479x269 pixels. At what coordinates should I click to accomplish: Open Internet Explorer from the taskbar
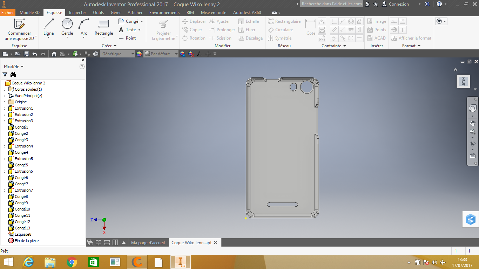coord(29,262)
